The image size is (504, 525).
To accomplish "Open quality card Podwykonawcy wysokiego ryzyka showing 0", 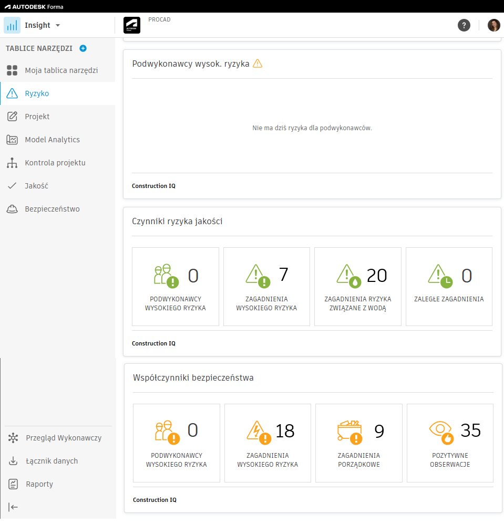I will (x=176, y=287).
